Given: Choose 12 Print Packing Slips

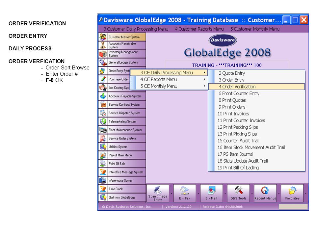Looking at the screenshot, I should (x=256, y=127).
